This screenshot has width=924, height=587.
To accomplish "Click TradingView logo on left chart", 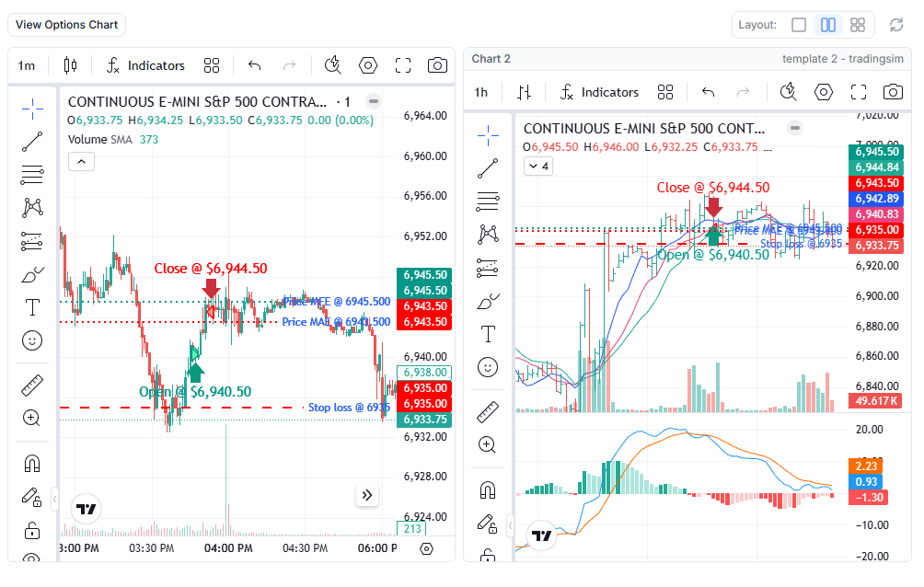I will (86, 509).
